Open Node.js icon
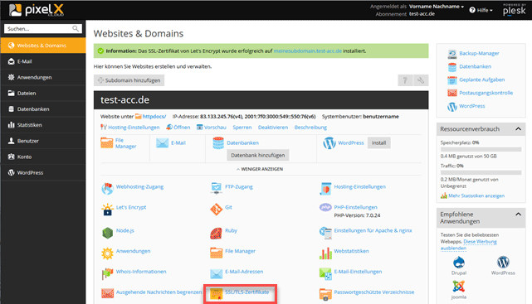Viewport: 532px width, 304px height. pos(107,233)
